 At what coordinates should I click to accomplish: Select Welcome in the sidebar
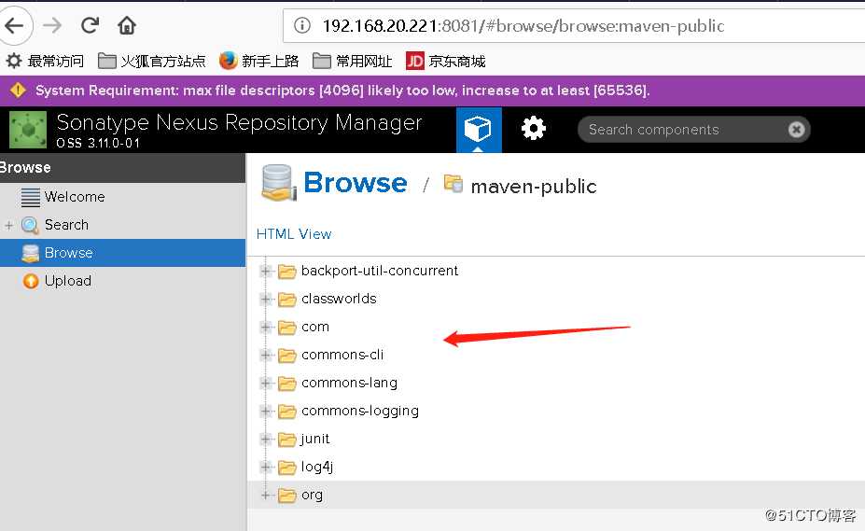click(x=122, y=197)
